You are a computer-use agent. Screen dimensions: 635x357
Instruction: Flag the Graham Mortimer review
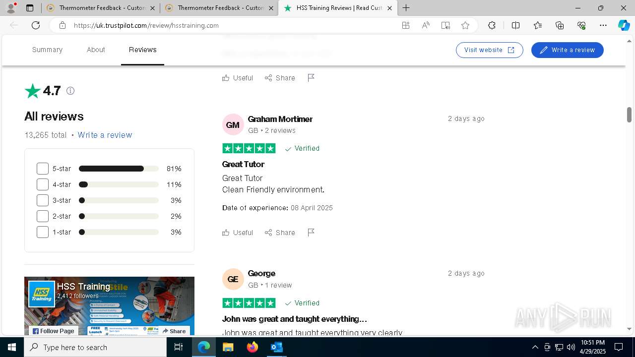point(311,233)
